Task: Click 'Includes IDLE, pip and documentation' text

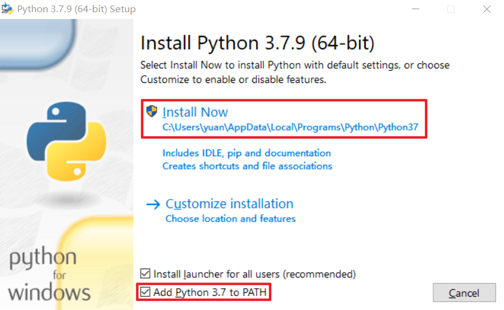Action: click(x=247, y=153)
